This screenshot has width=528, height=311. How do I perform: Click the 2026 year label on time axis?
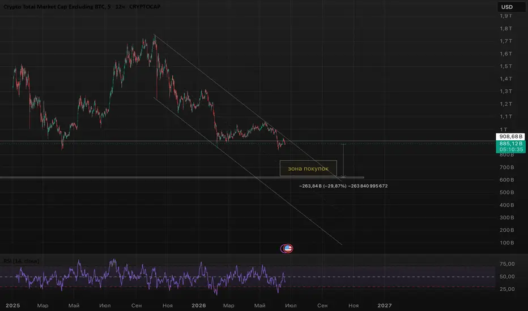click(x=199, y=305)
